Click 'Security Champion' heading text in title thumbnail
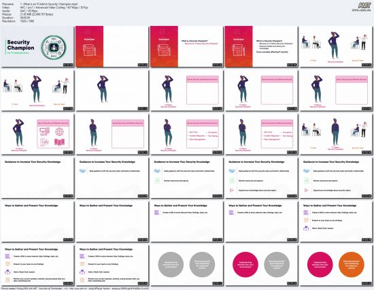This screenshot has height=290, width=374. tap(20, 45)
